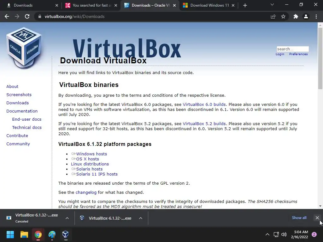Image resolution: width=323 pixels, height=242 pixels.
Task: Open Community in sidebar
Action: pyautogui.click(x=18, y=144)
